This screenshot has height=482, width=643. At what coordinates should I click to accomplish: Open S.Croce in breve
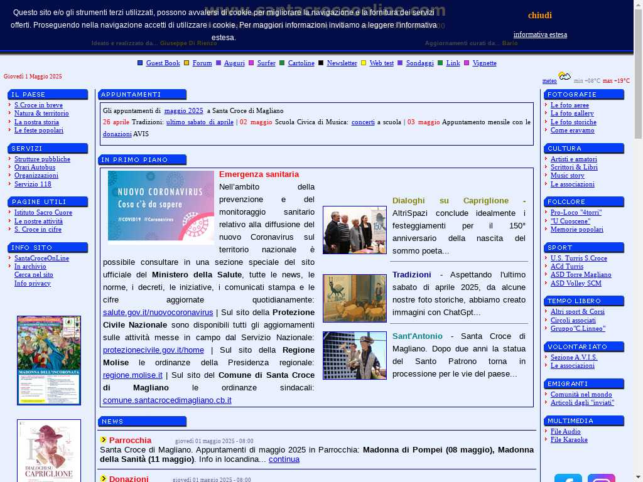pos(38,105)
